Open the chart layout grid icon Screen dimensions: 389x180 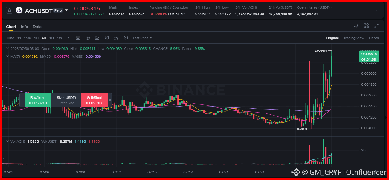pyautogui.click(x=366, y=26)
